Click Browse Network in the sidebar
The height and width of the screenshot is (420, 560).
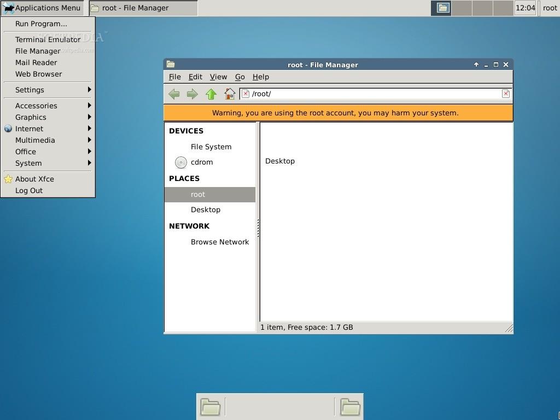click(220, 242)
